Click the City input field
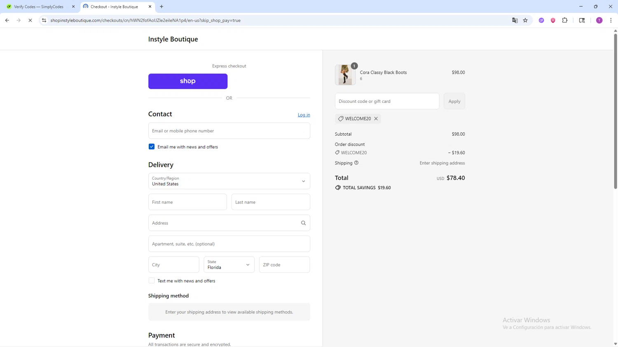 pyautogui.click(x=173, y=265)
